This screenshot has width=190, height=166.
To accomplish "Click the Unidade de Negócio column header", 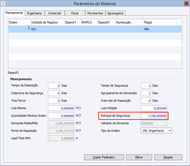I will coord(48,22).
